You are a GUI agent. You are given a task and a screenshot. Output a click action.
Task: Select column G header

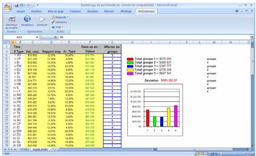[112, 42]
